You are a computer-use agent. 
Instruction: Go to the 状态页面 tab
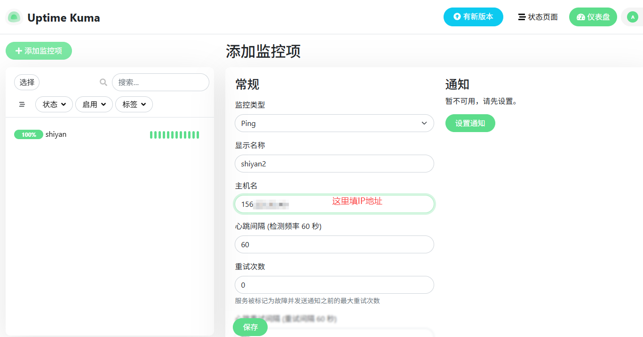[538, 17]
